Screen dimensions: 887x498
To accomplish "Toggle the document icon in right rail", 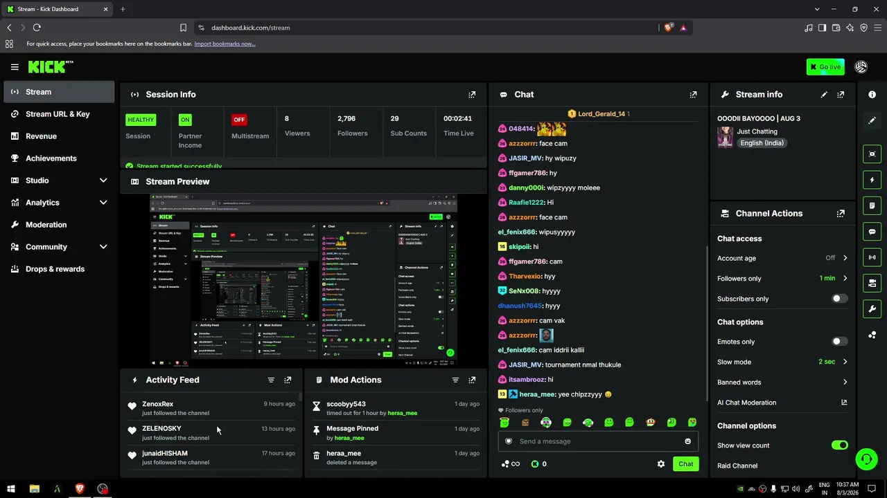I will pyautogui.click(x=872, y=206).
